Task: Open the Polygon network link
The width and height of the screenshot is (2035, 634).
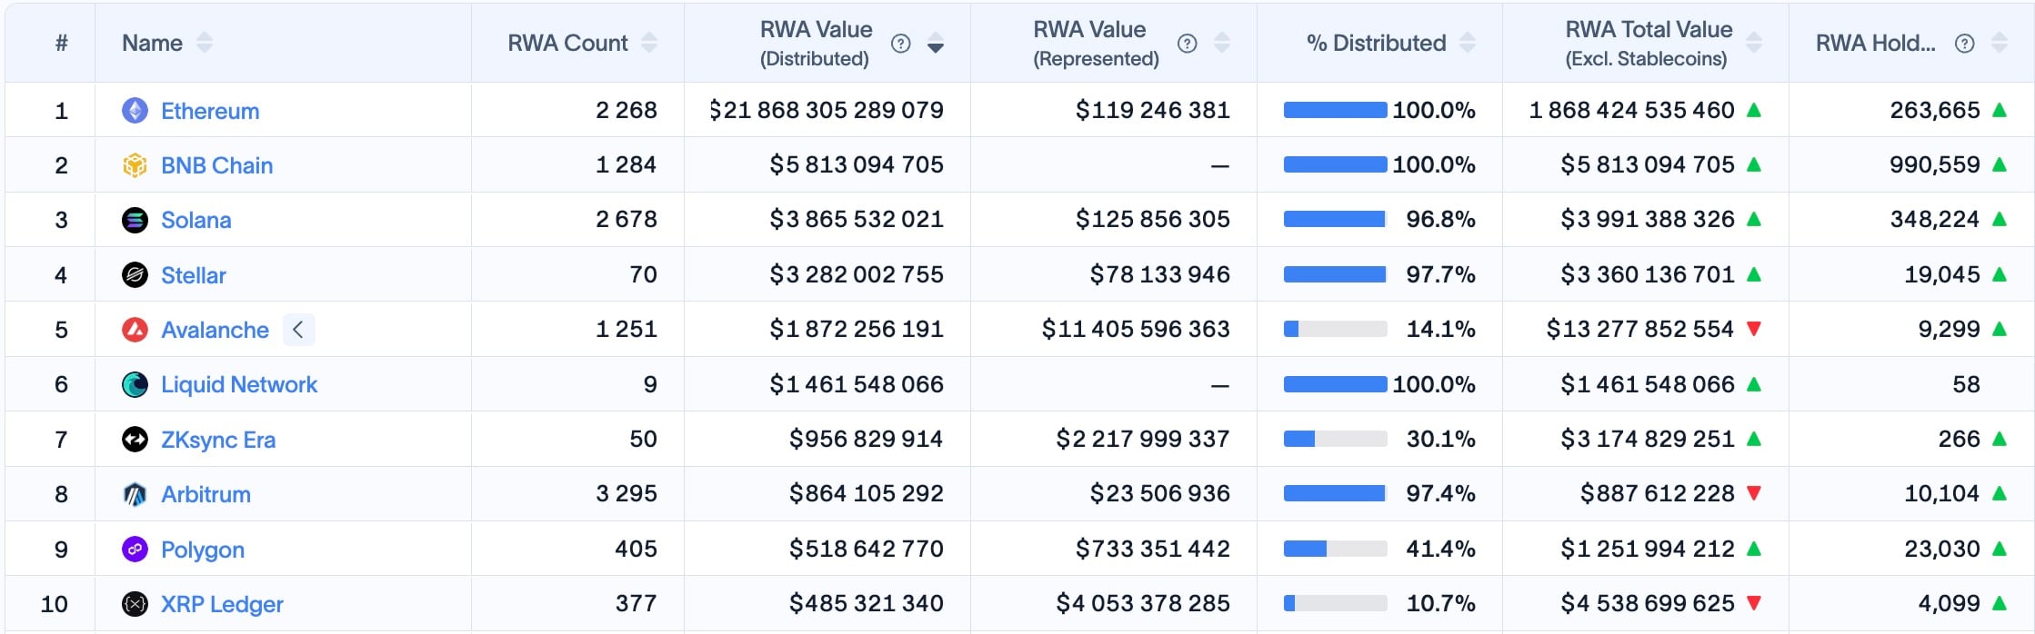Action: [203, 550]
